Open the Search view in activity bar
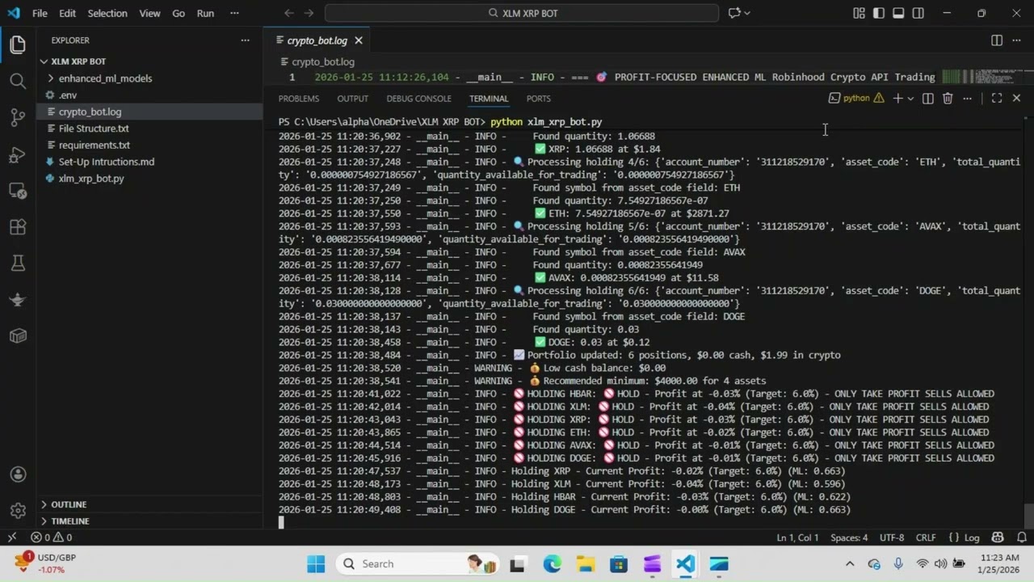The height and width of the screenshot is (582, 1034). click(18, 81)
